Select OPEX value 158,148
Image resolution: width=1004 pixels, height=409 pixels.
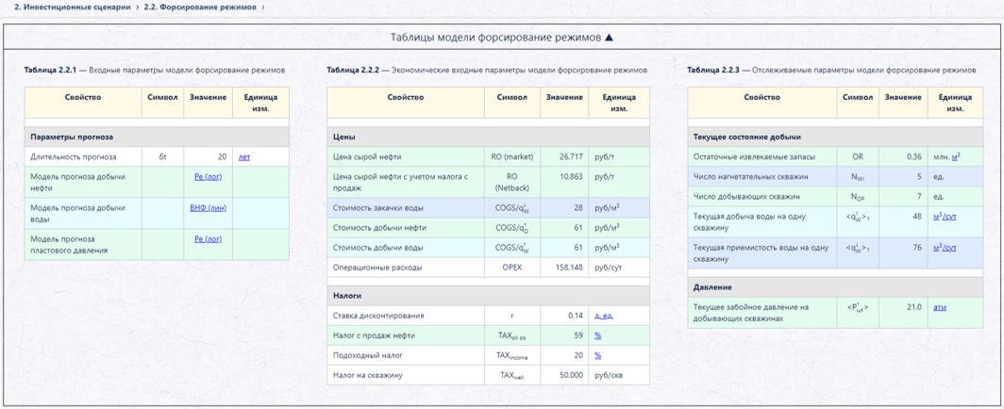[x=569, y=268]
